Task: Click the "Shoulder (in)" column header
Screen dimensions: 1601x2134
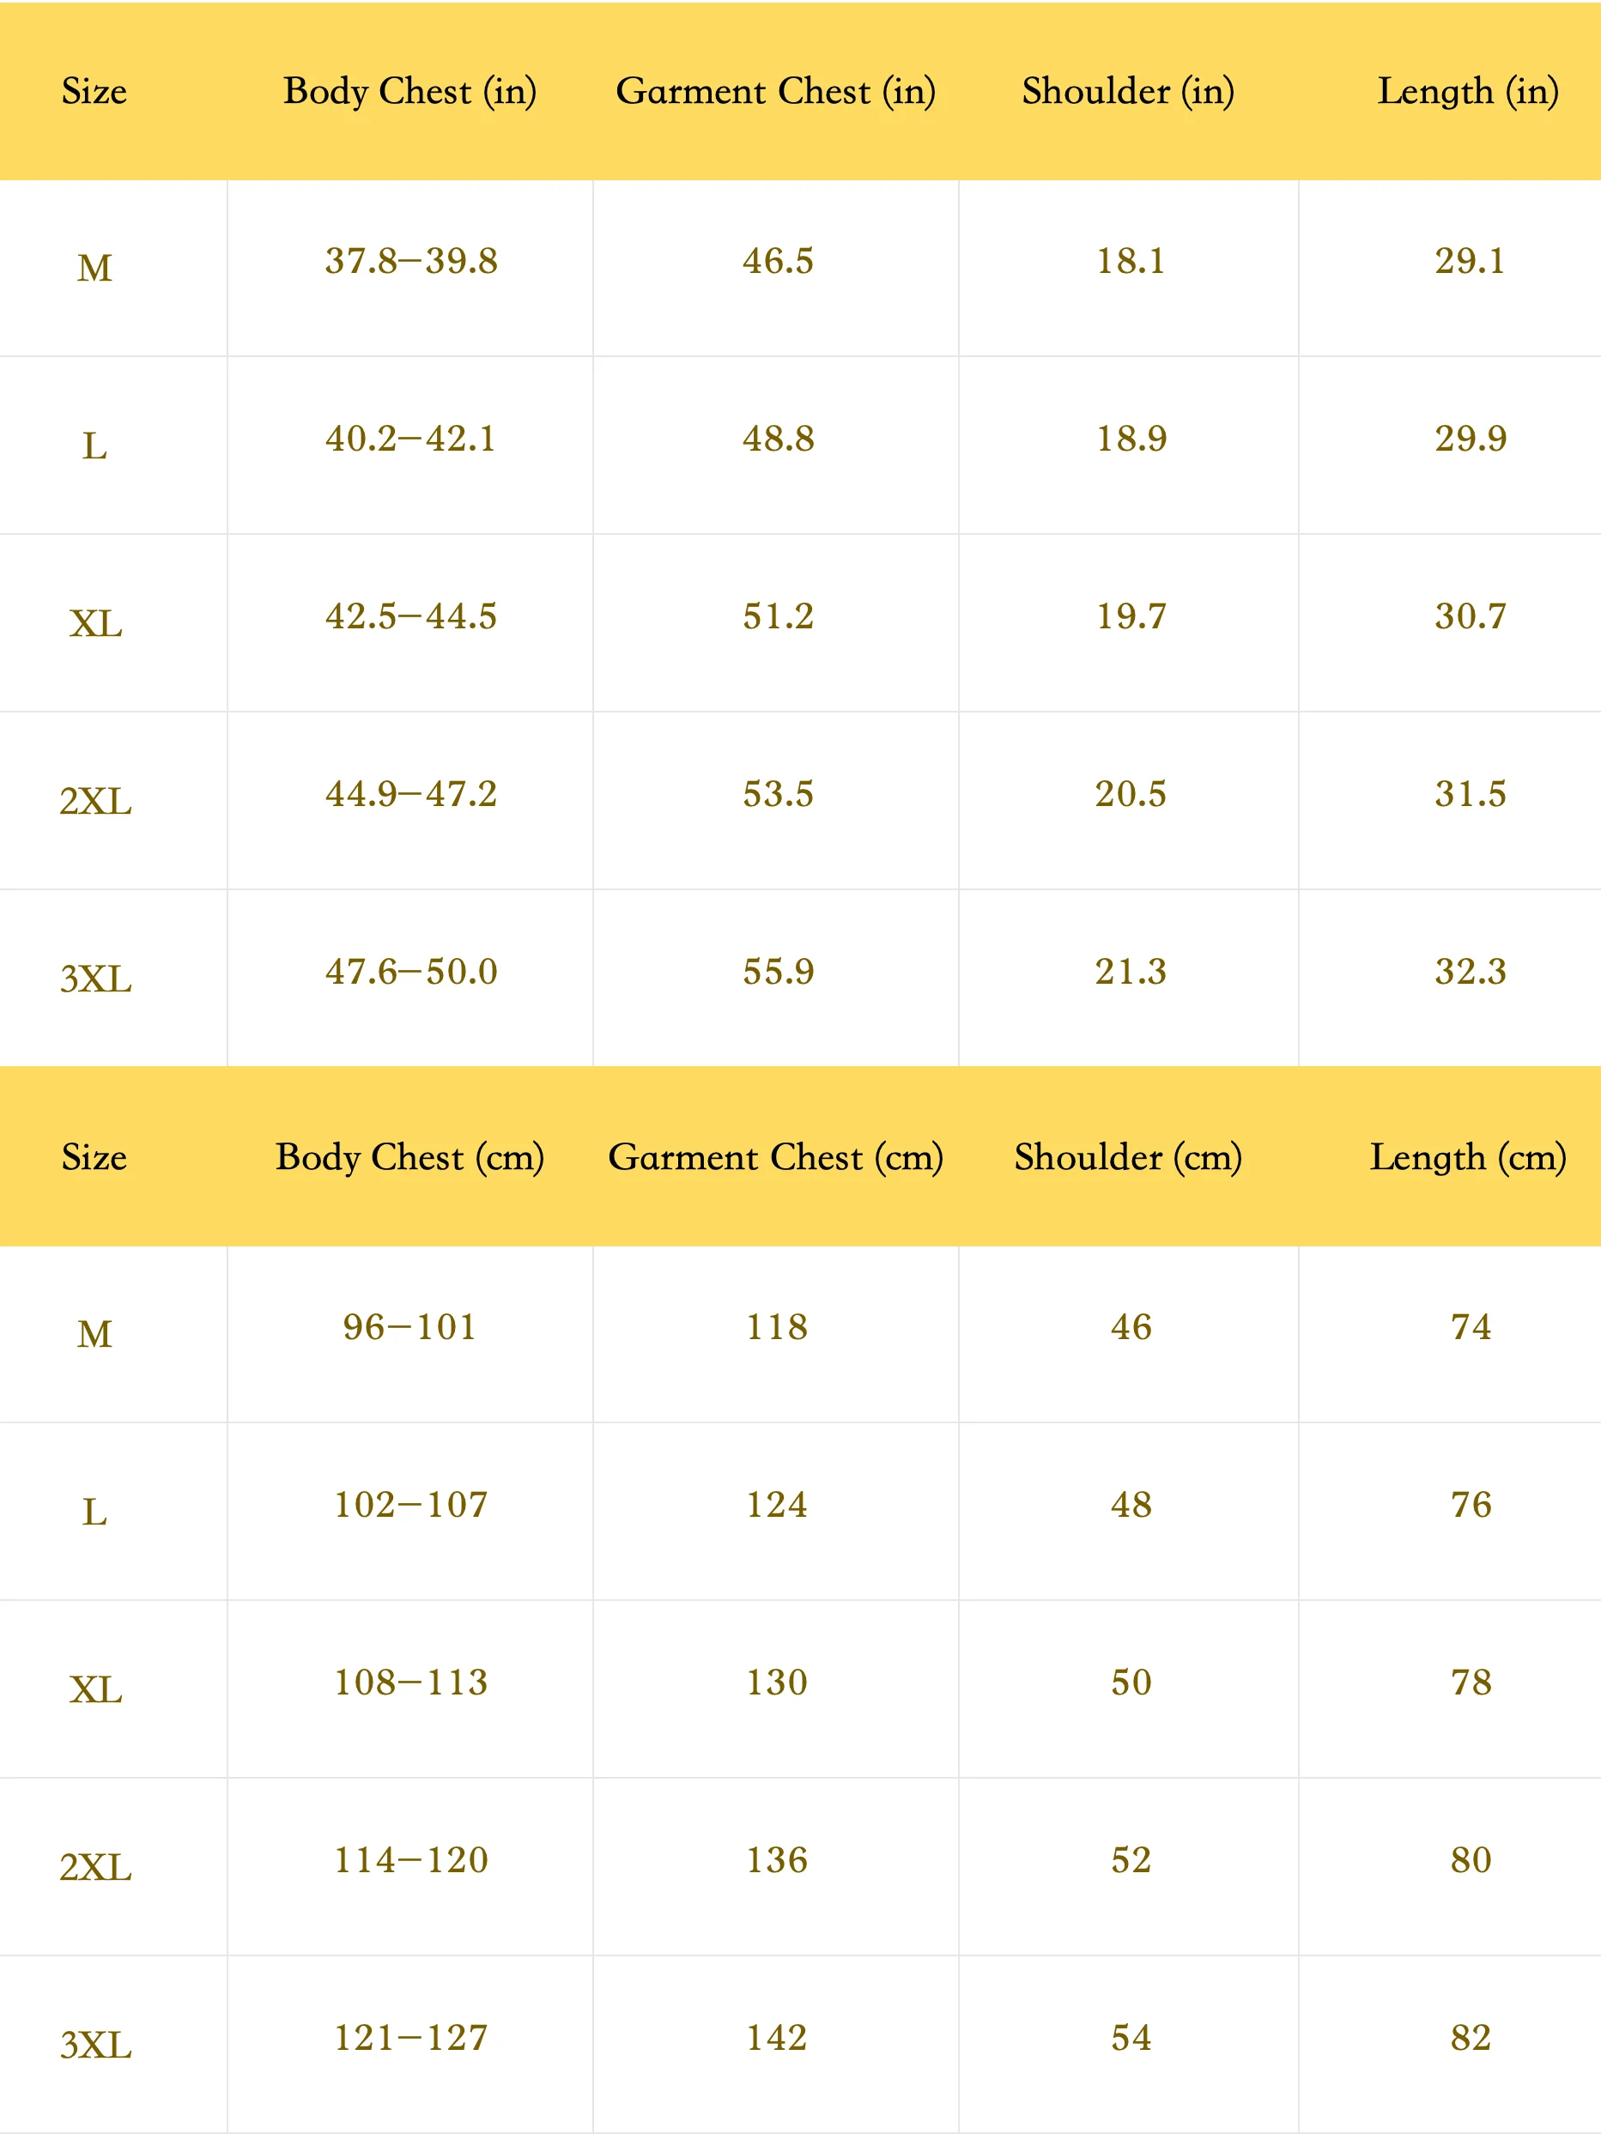Action: (x=1128, y=92)
